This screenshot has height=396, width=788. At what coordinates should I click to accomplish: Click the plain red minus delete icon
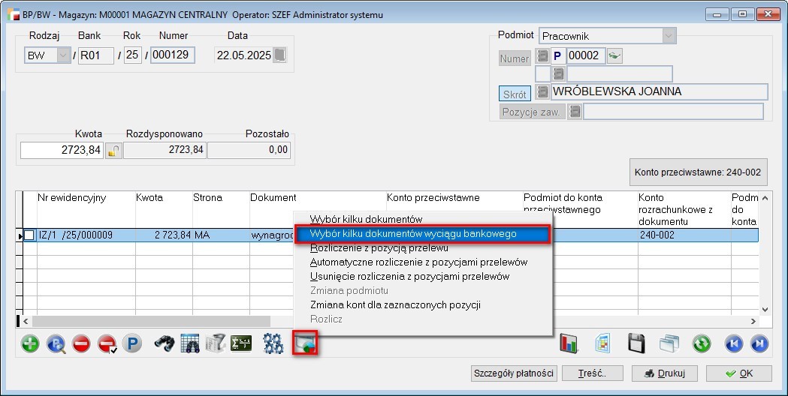coord(81,344)
